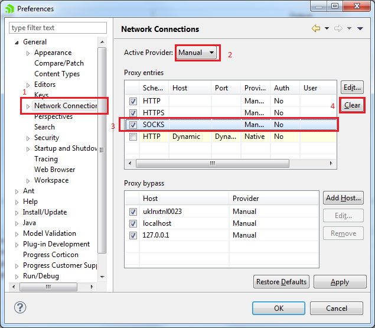Expand the Install/Update node
The height and width of the screenshot is (328, 375).
click(x=17, y=213)
